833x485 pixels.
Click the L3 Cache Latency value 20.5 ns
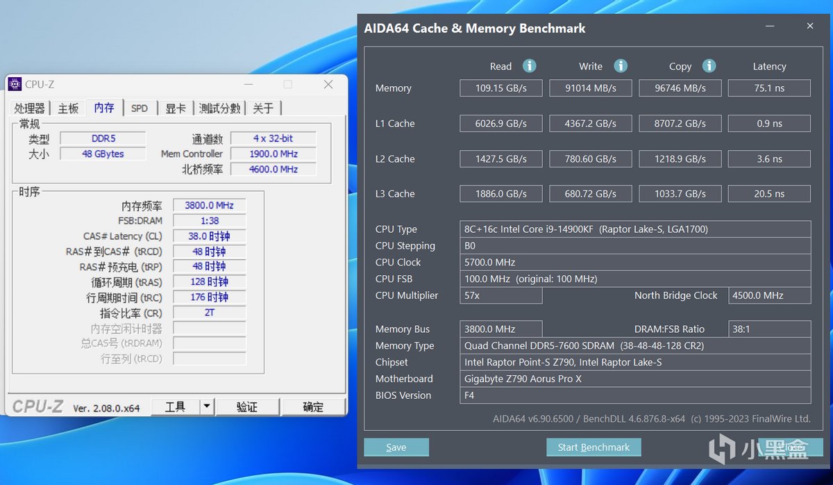769,194
